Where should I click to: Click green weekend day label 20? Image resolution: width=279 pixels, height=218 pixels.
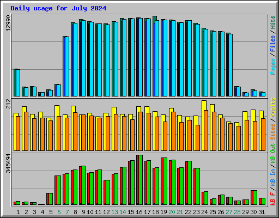click(x=172, y=212)
